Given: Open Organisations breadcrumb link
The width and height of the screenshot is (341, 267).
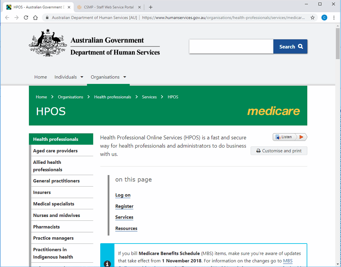Looking at the screenshot, I should click(x=71, y=97).
